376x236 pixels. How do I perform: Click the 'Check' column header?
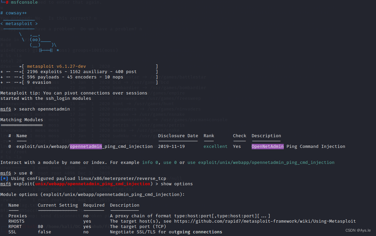[240, 136]
